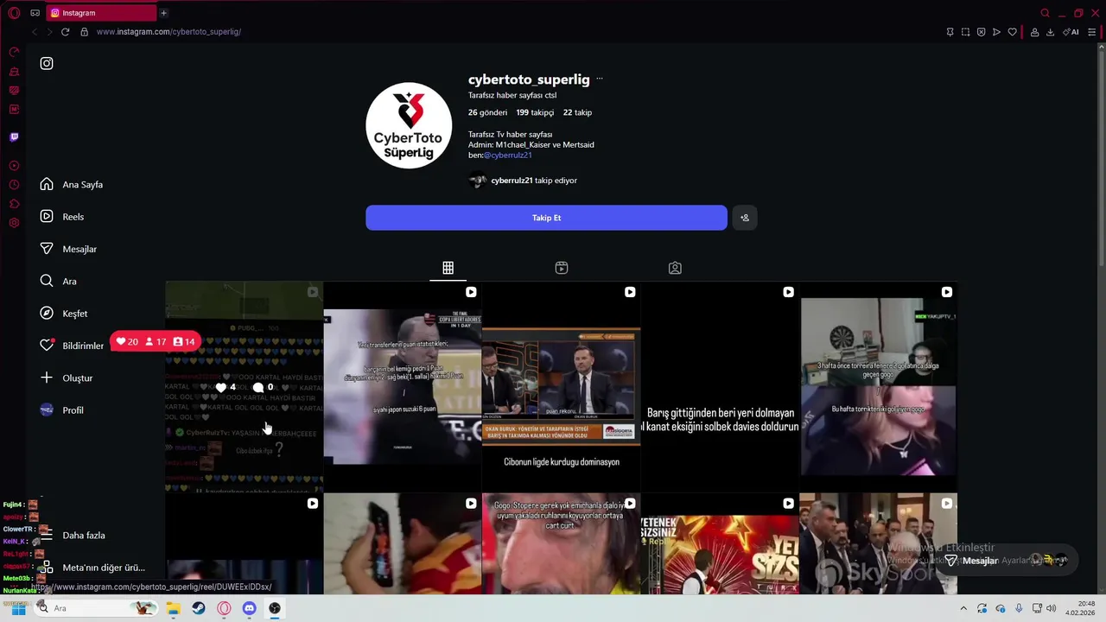
Task: Open Steam from the Windows taskbar
Action: point(199,608)
